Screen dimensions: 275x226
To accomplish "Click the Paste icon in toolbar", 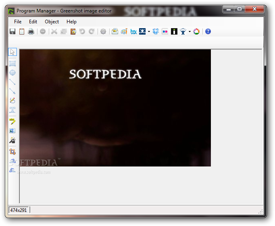I will point(73,31).
